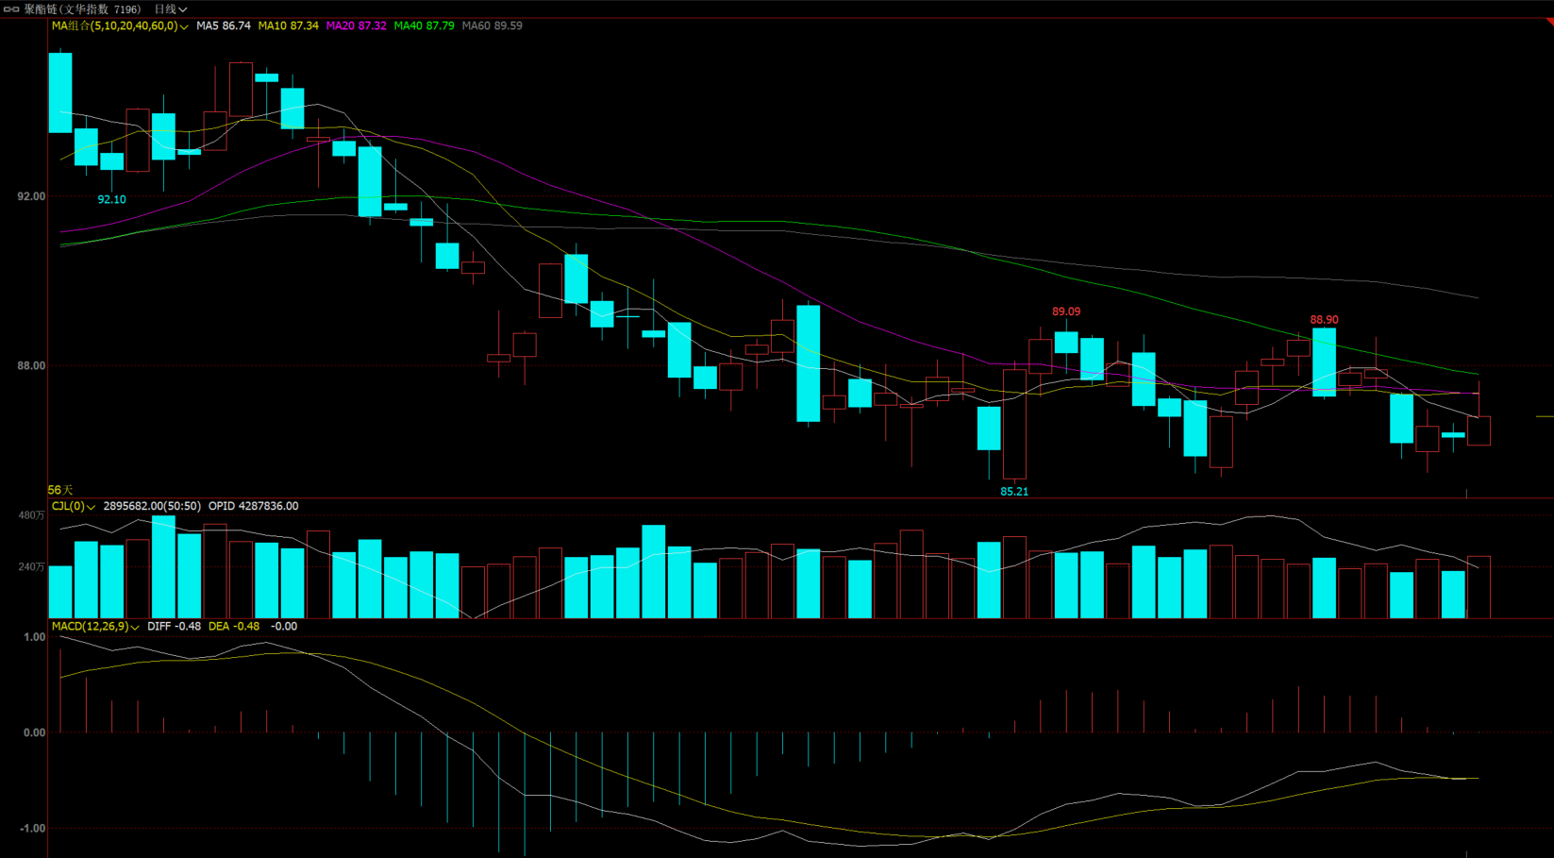Click the 89.09 high price marker
The height and width of the screenshot is (858, 1554).
[1066, 311]
